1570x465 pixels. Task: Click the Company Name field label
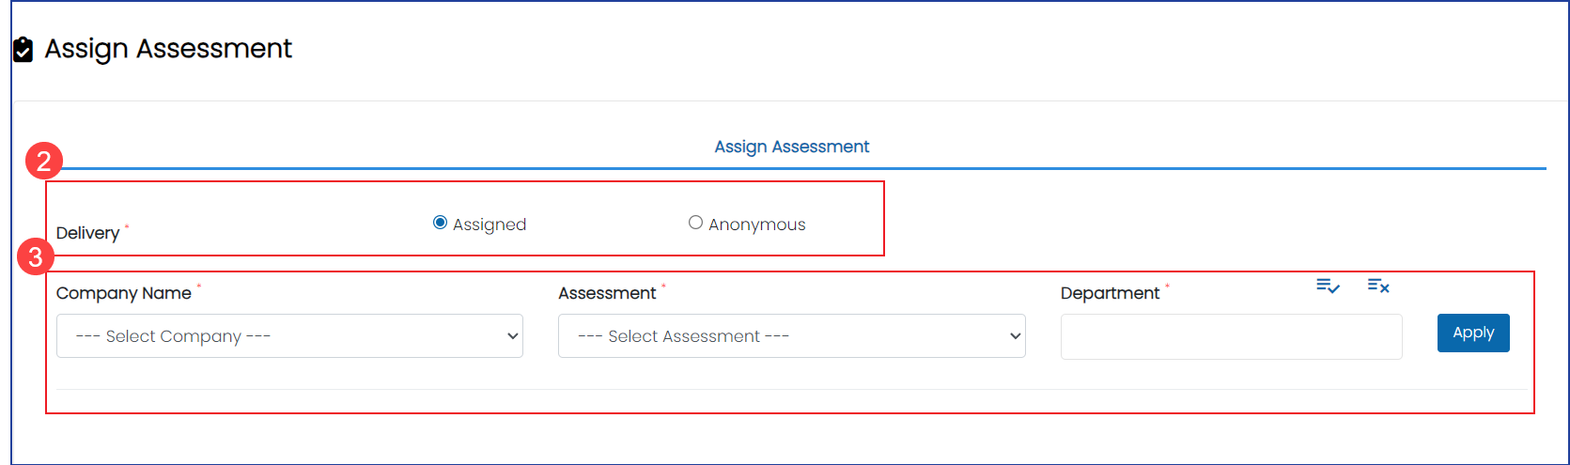123,293
